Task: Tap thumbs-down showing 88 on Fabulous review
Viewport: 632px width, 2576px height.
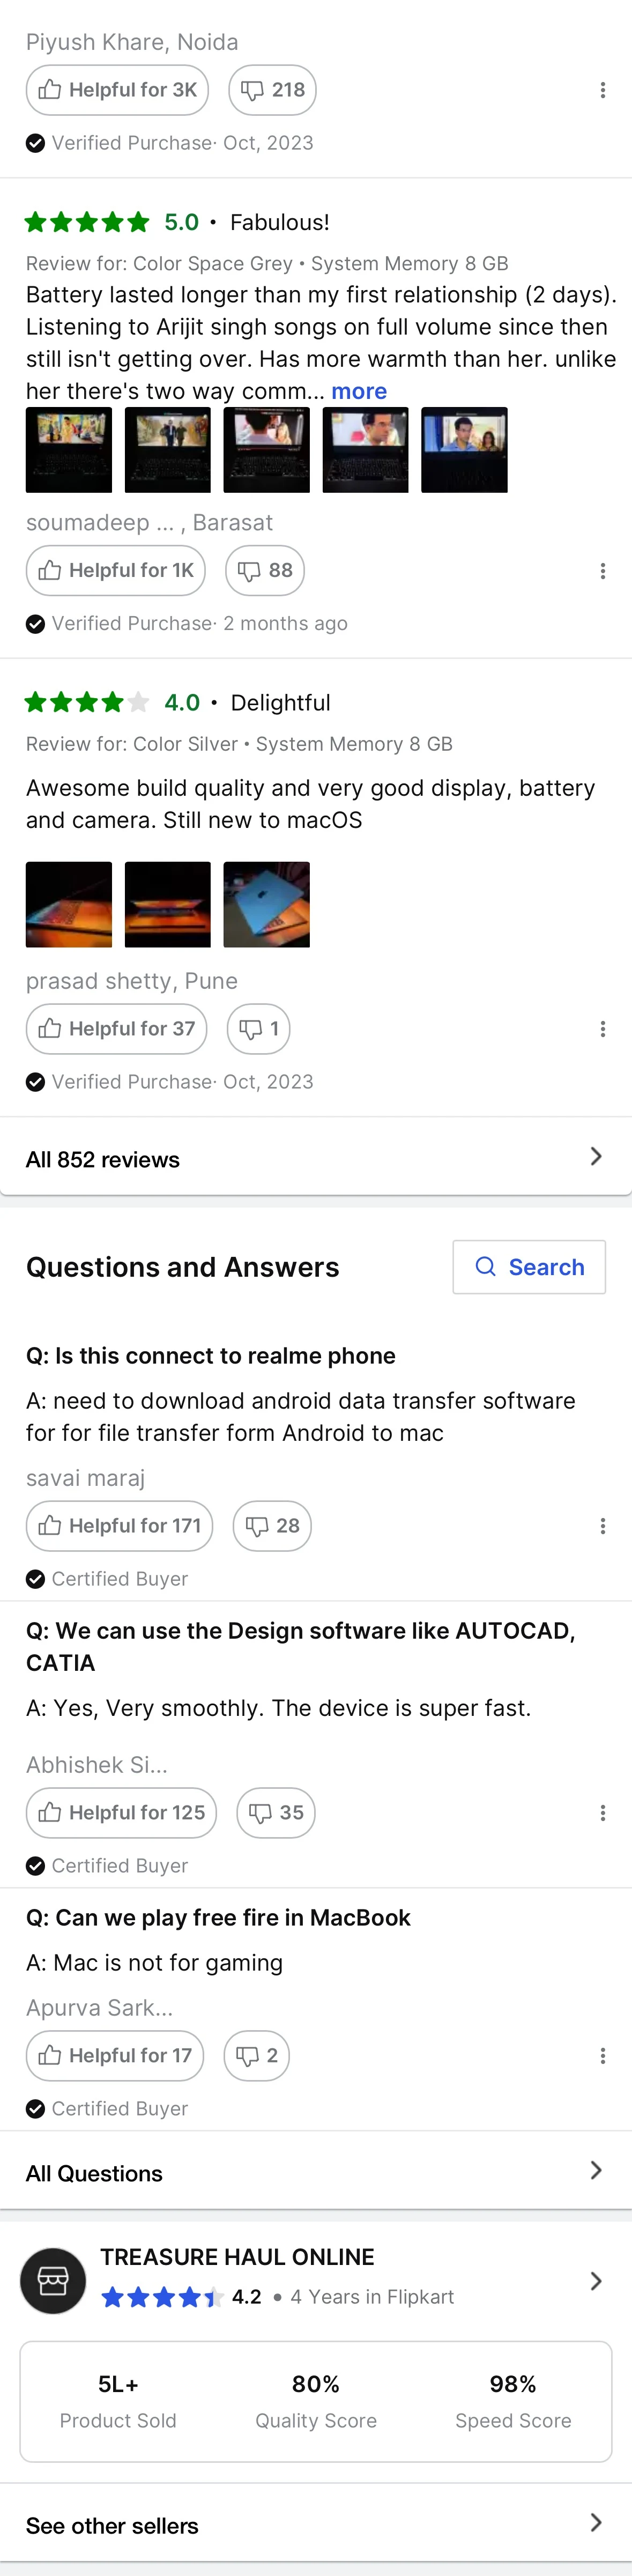Action: (265, 571)
